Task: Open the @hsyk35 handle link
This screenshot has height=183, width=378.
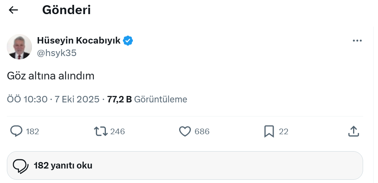Action: pyautogui.click(x=57, y=53)
